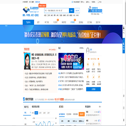Screen dimensions: 126x126
Task: Click the solid blue search button
Action: click(71, 10)
